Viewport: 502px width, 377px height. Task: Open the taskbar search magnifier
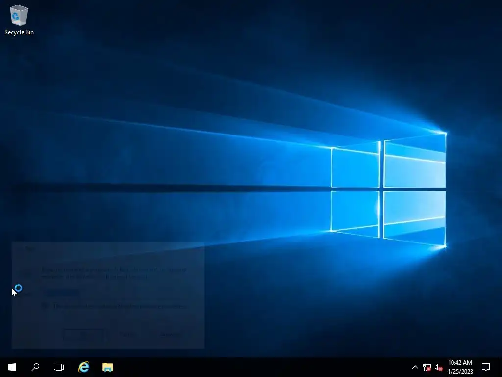(x=35, y=367)
